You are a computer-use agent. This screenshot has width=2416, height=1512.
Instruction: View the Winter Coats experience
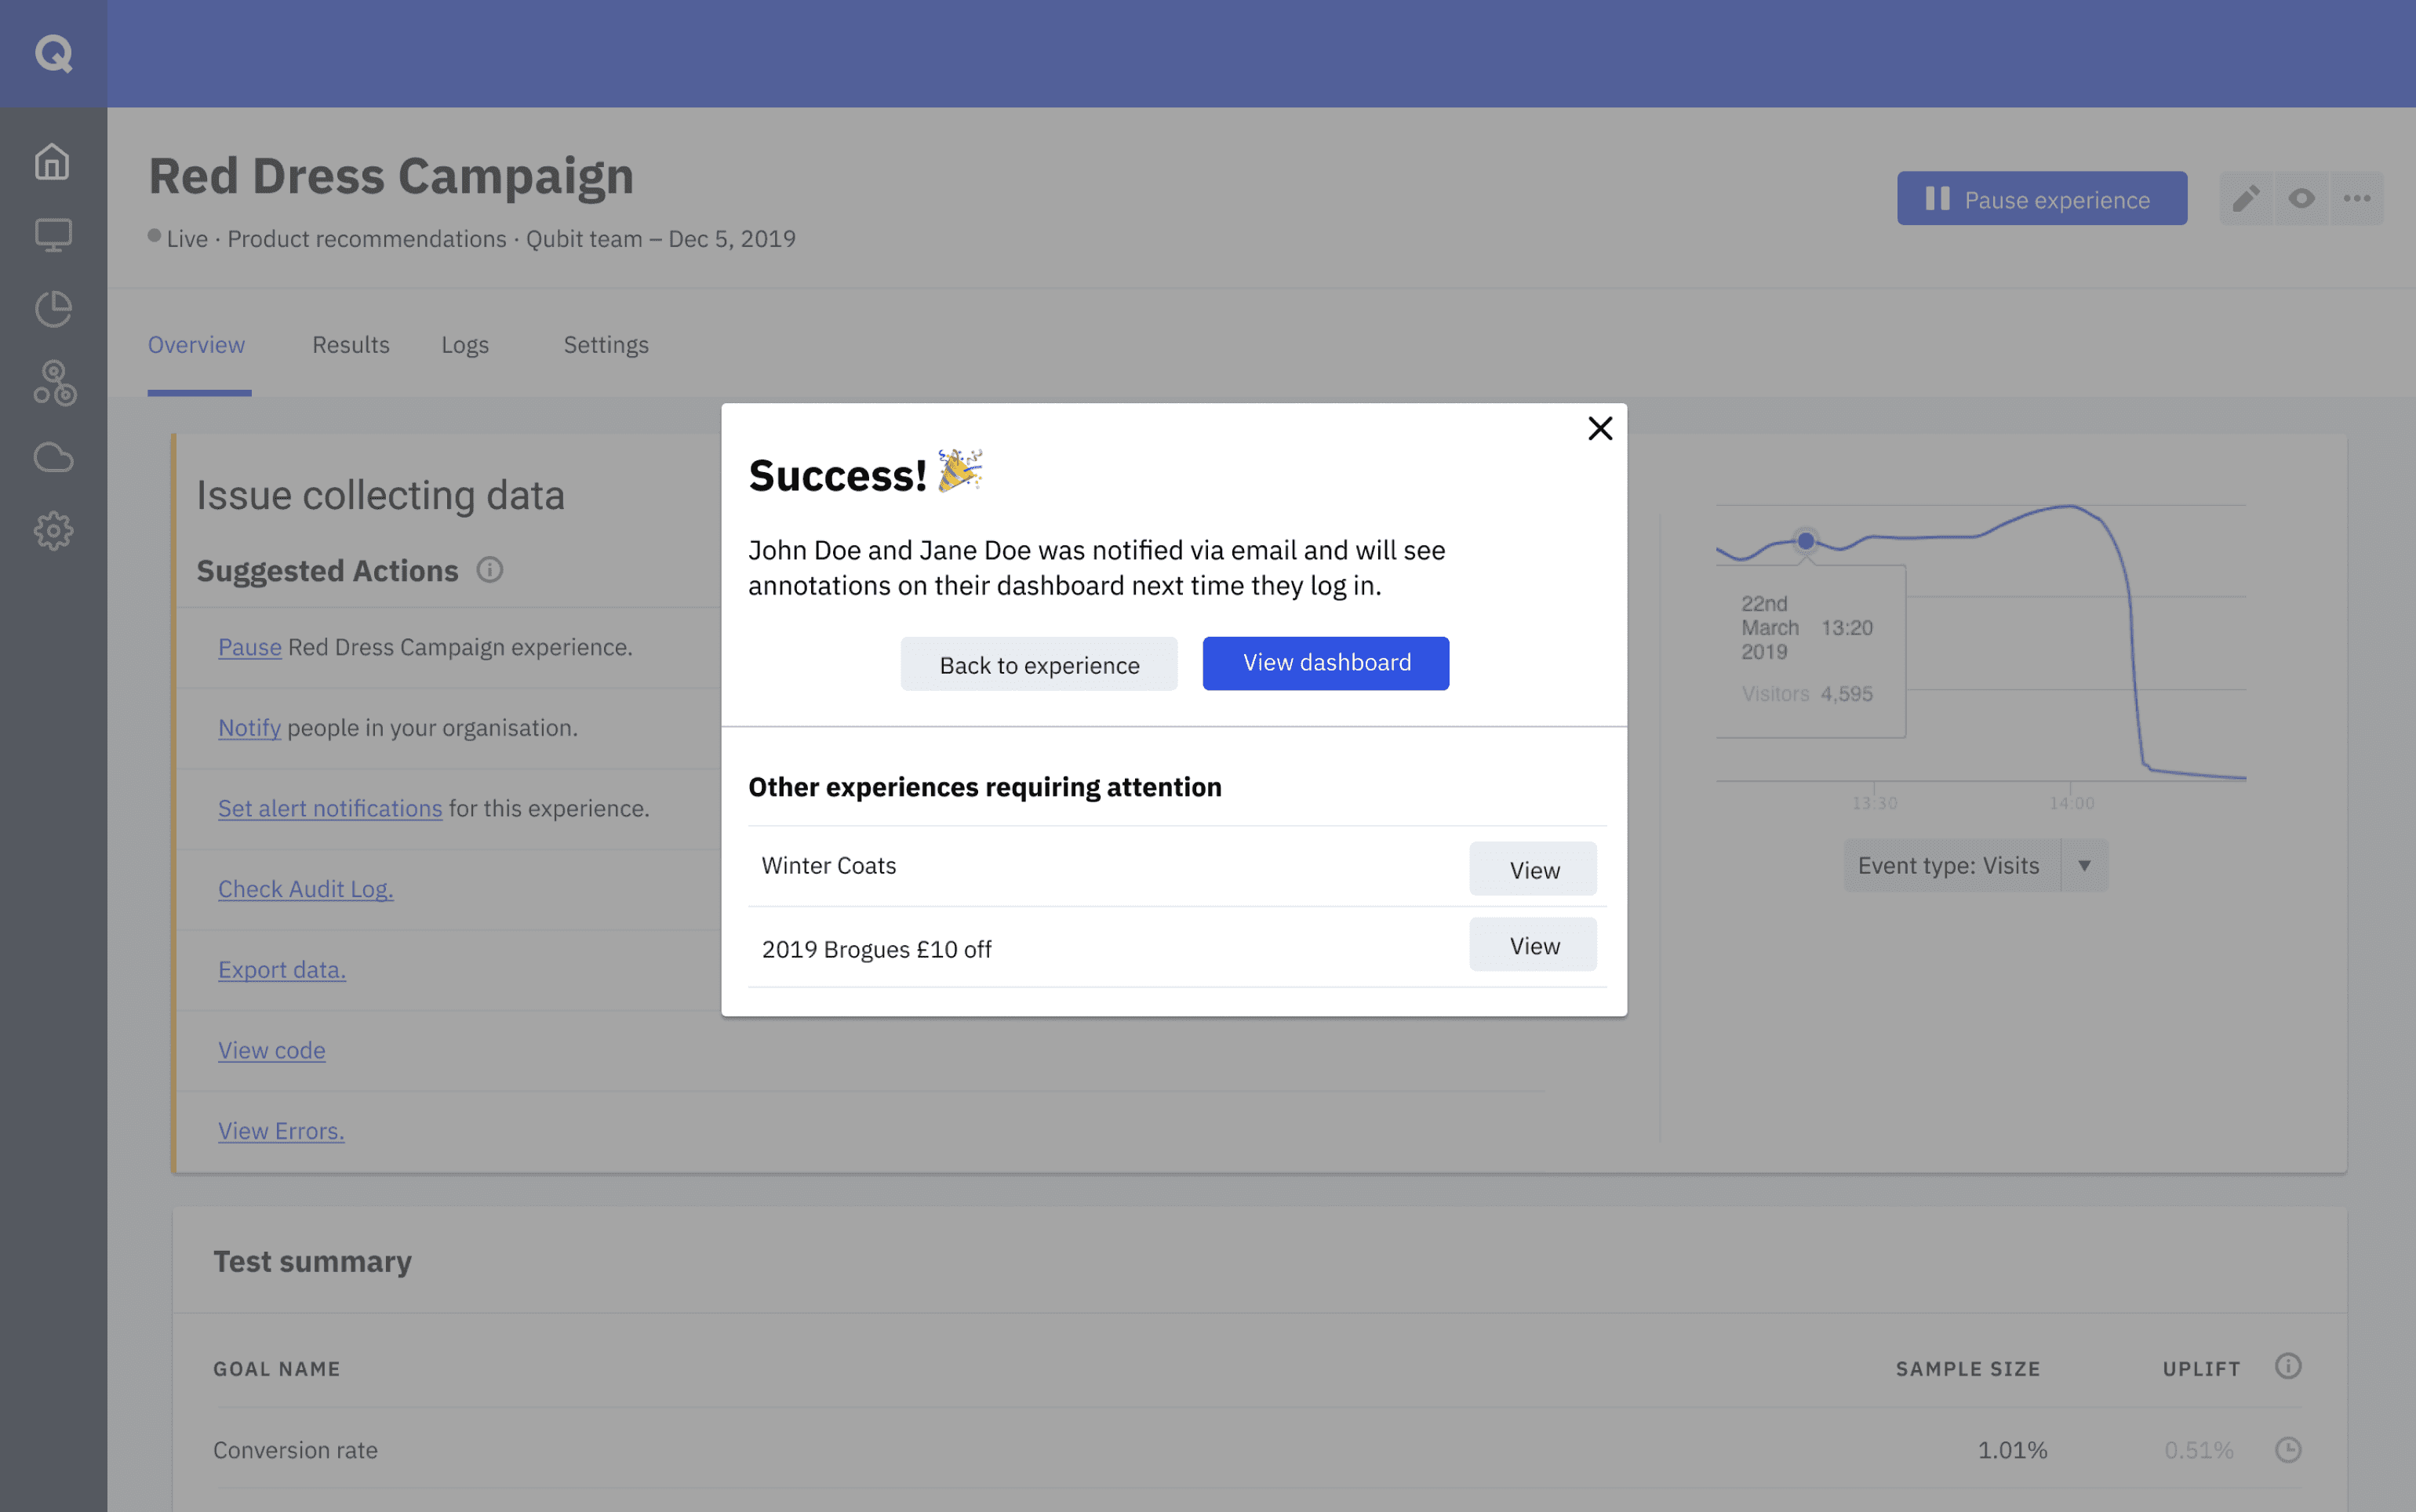[1532, 869]
